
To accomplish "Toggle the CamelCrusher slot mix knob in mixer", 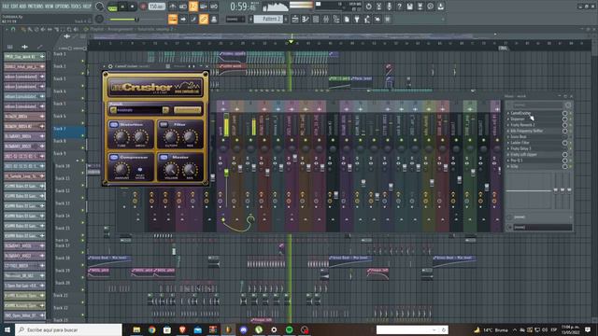I will (564, 113).
